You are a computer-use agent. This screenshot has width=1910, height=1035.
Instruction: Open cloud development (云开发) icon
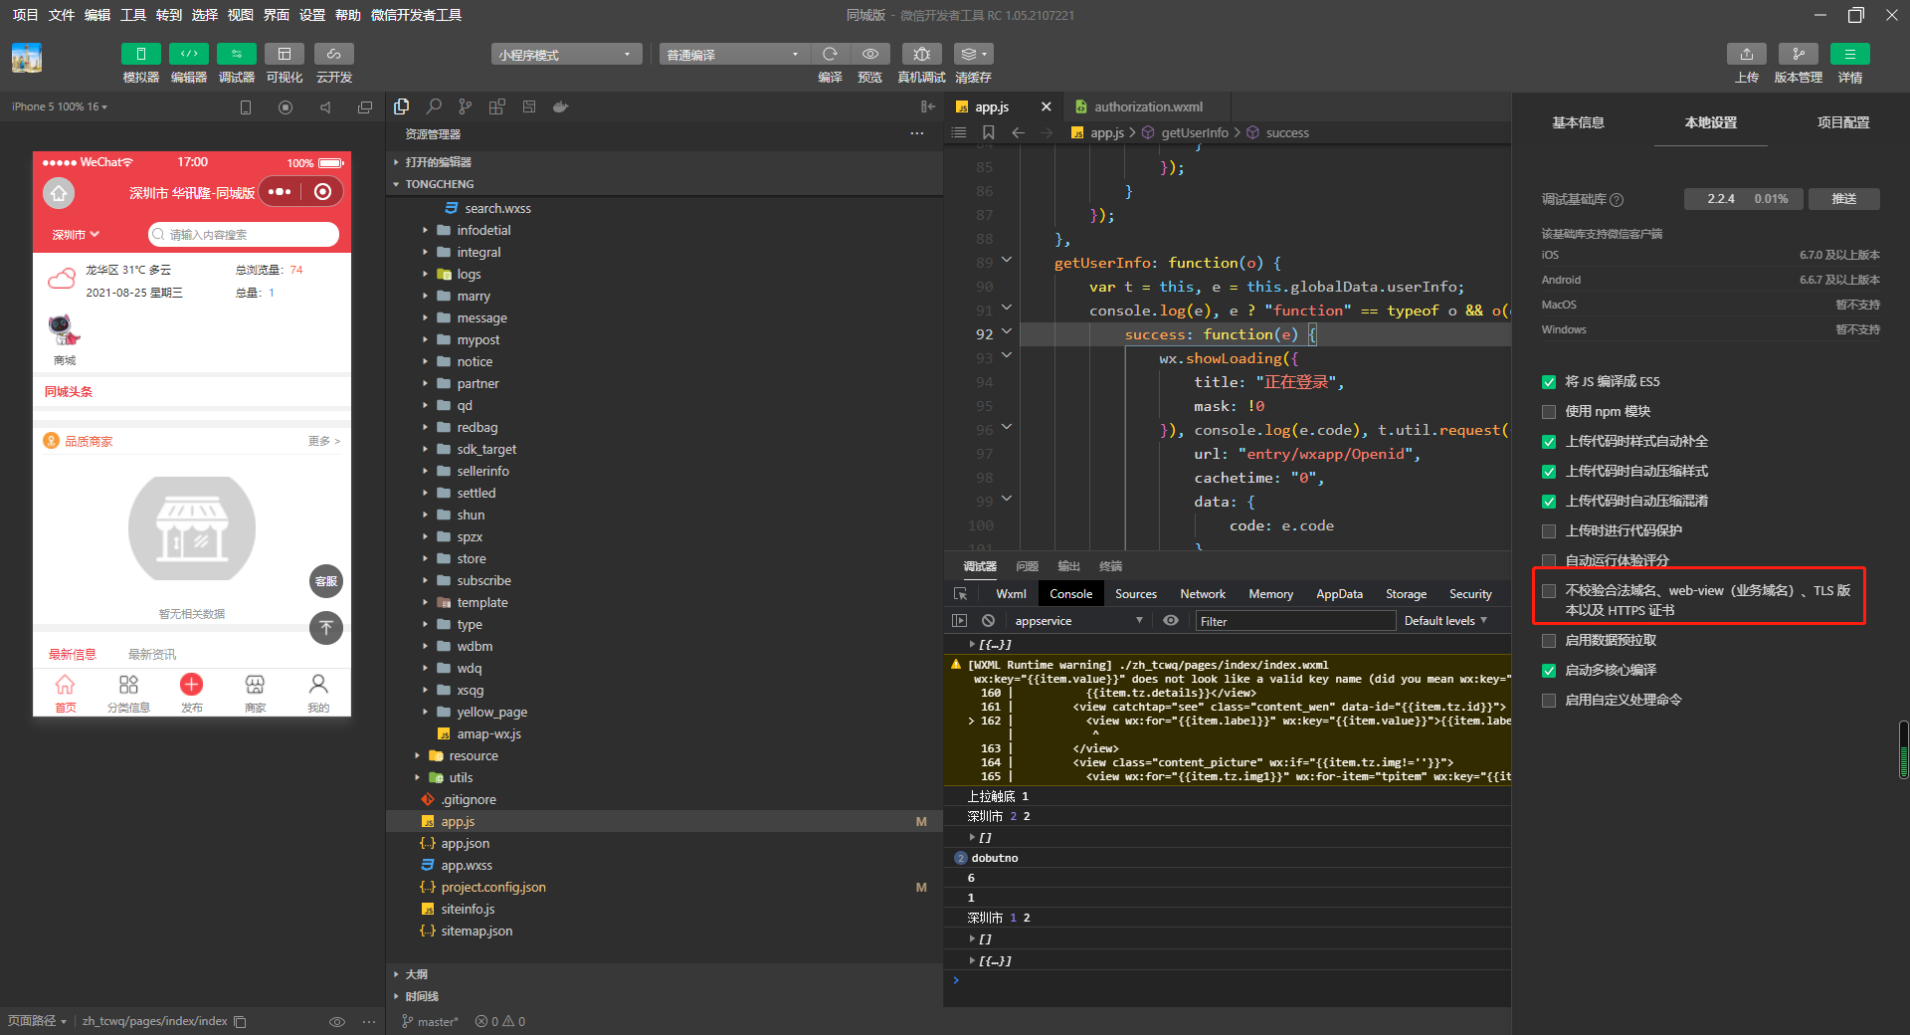click(333, 54)
